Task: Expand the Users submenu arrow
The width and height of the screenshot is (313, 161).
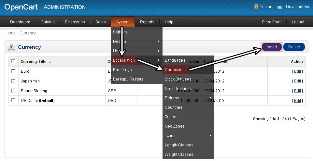Action: (159, 51)
